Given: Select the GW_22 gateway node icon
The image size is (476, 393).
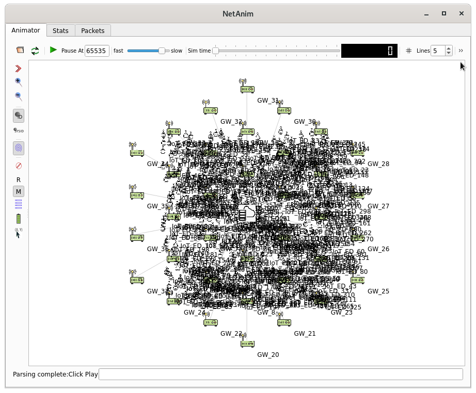Looking at the screenshot, I should point(210,319).
